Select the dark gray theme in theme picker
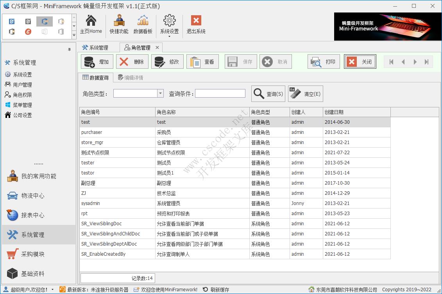The height and width of the screenshot is (294, 442). (28, 21)
